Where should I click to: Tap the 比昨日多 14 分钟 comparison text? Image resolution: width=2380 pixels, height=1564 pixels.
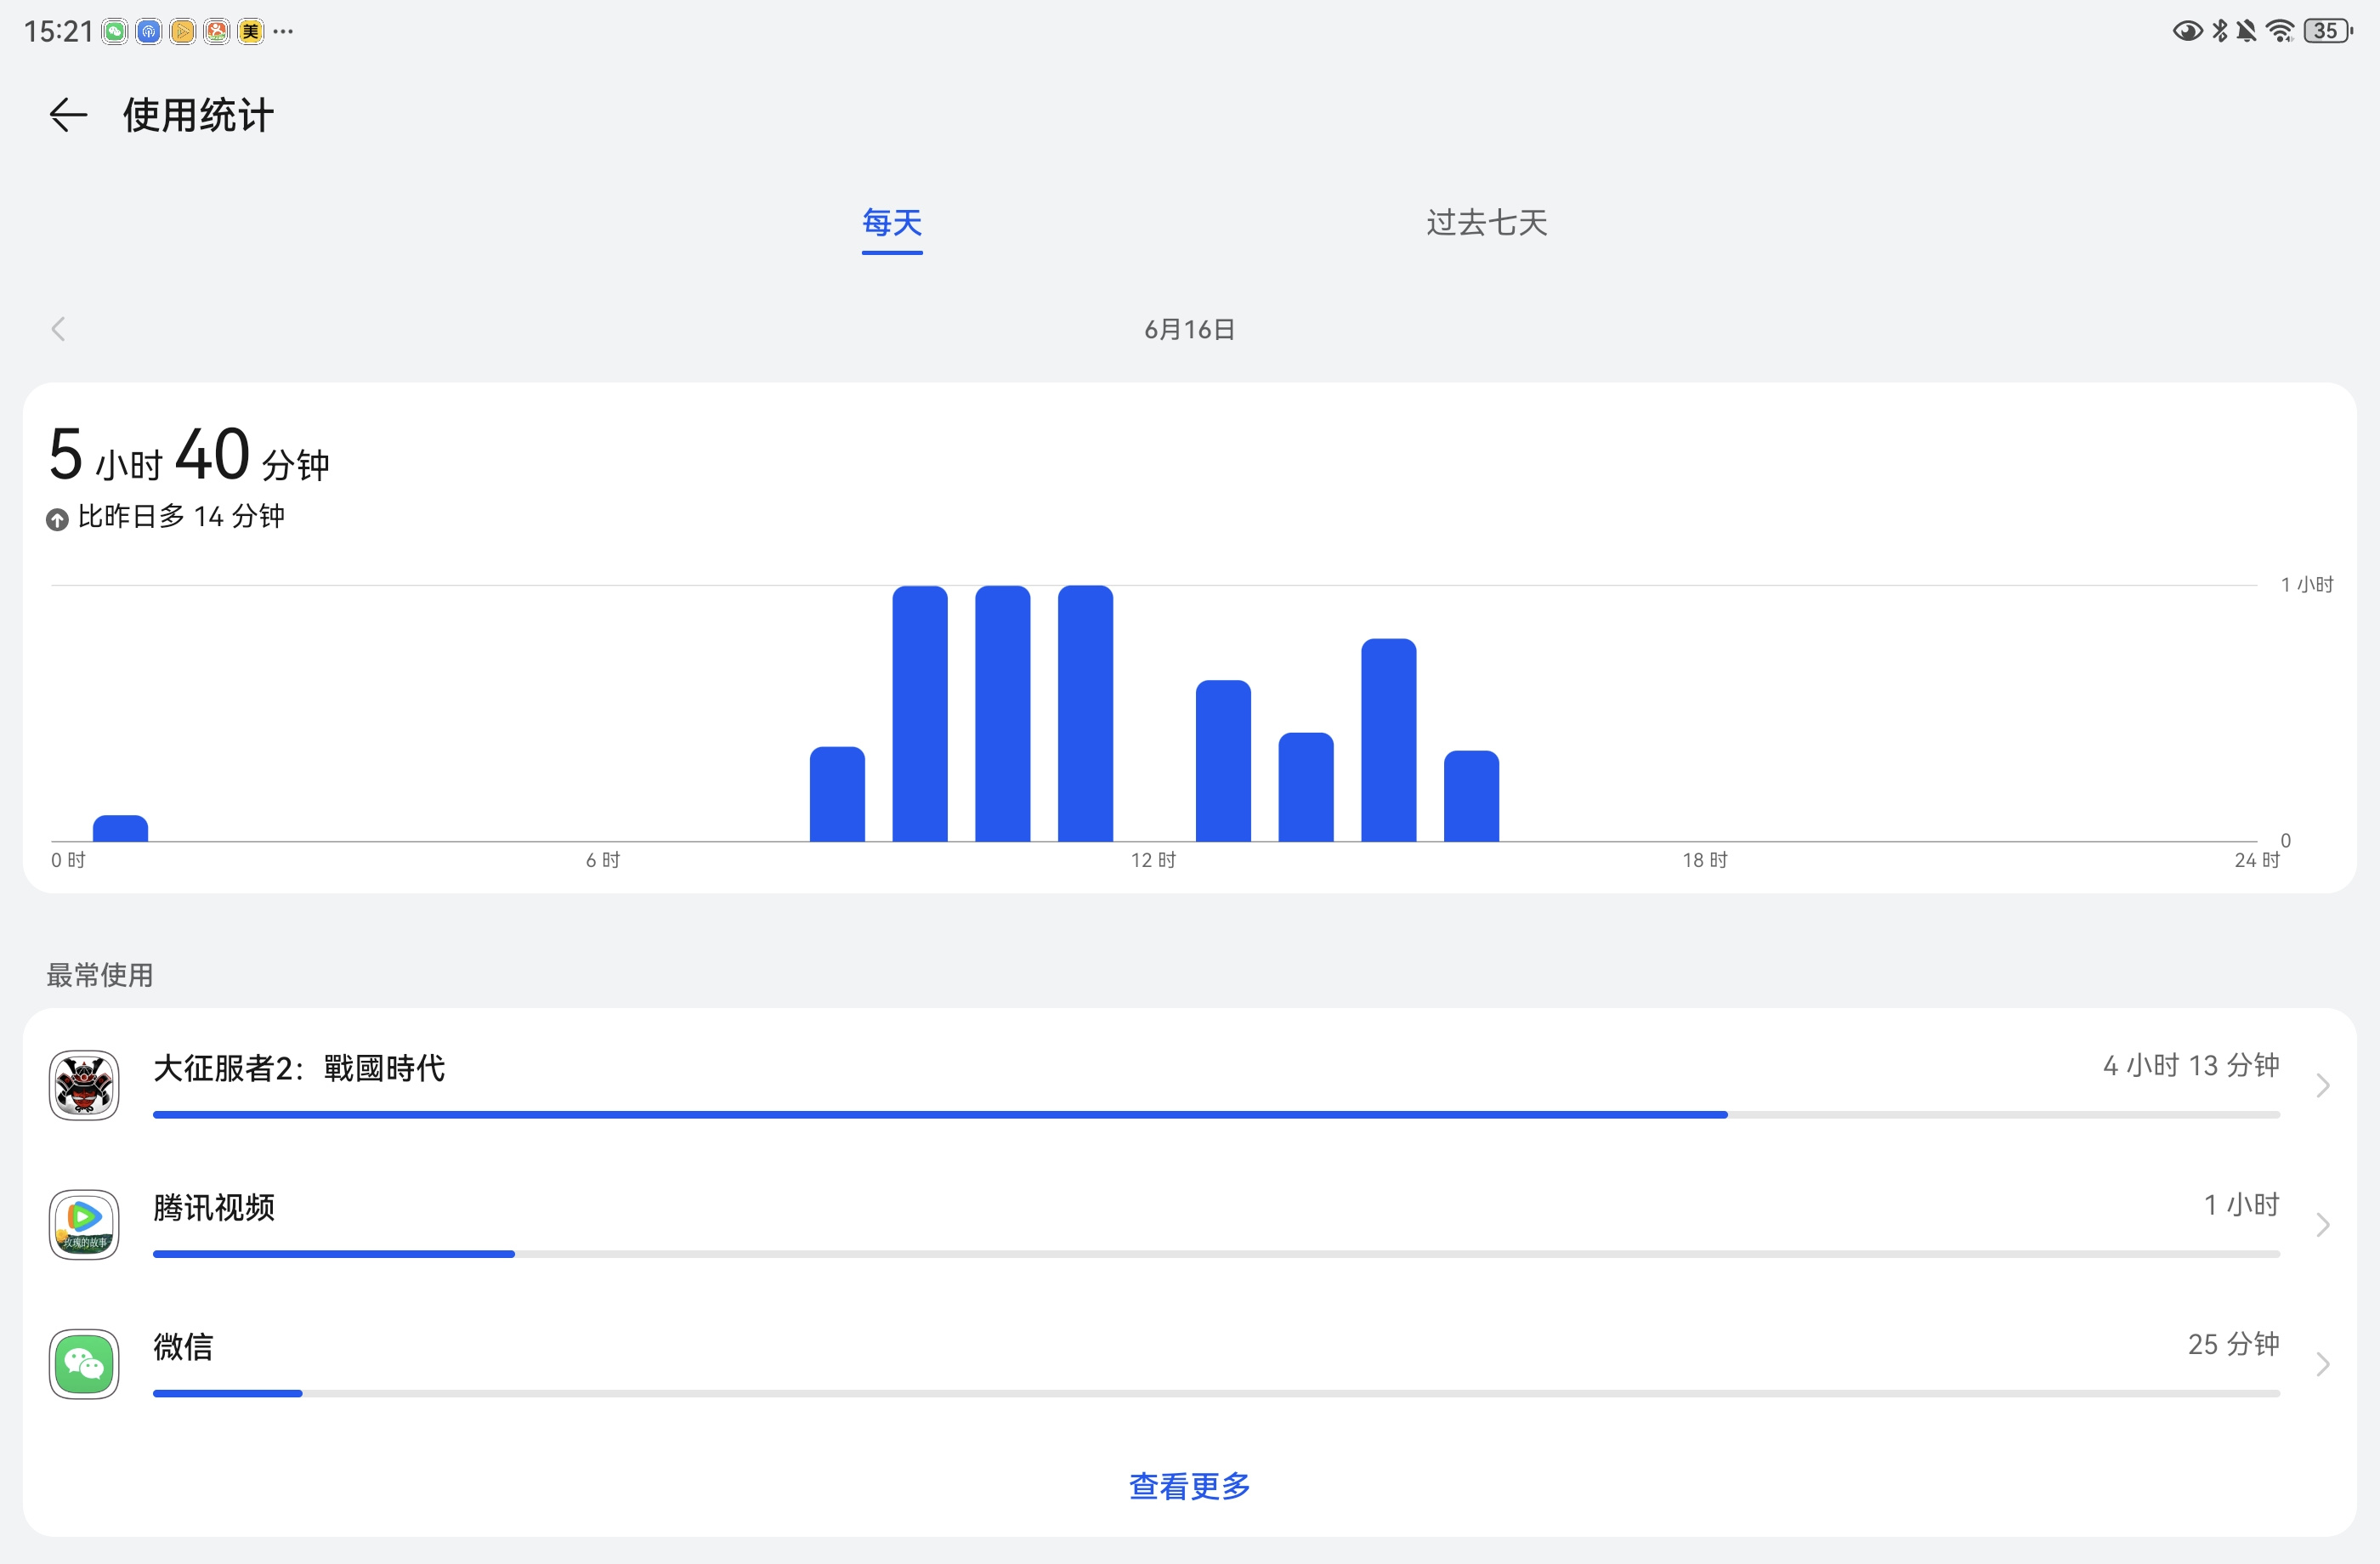pyautogui.click(x=181, y=516)
